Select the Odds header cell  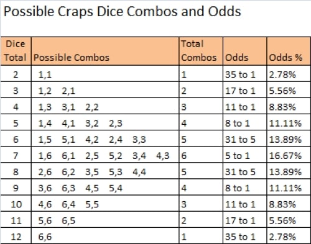point(245,51)
